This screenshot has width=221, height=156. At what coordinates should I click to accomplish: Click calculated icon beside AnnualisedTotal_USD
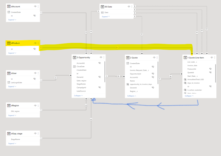point(185,80)
